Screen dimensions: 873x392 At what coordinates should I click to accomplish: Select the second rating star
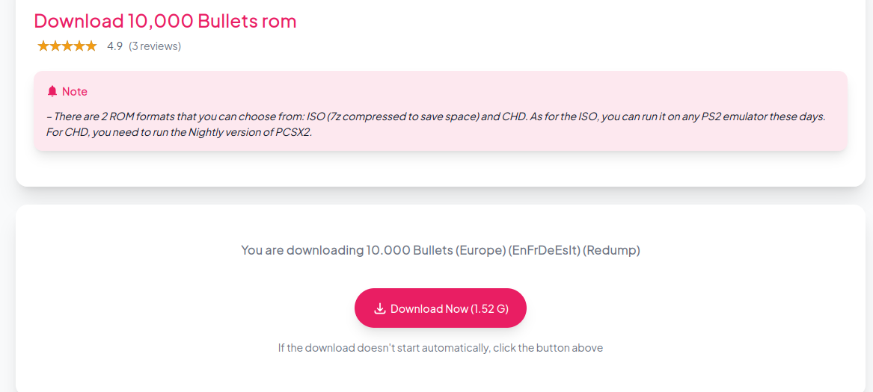click(55, 46)
